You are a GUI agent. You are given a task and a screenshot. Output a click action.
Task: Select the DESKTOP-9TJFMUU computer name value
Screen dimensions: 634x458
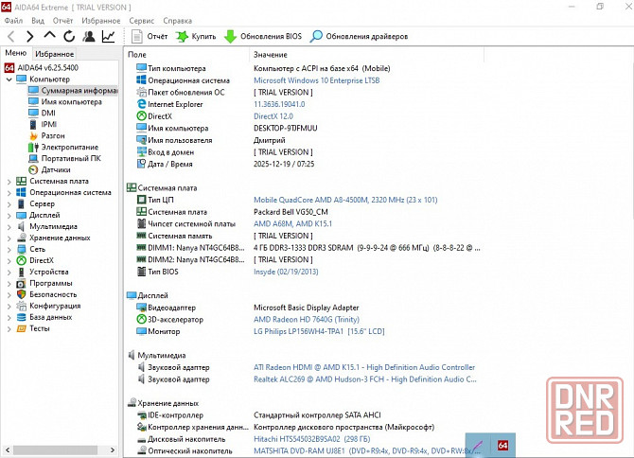(286, 128)
